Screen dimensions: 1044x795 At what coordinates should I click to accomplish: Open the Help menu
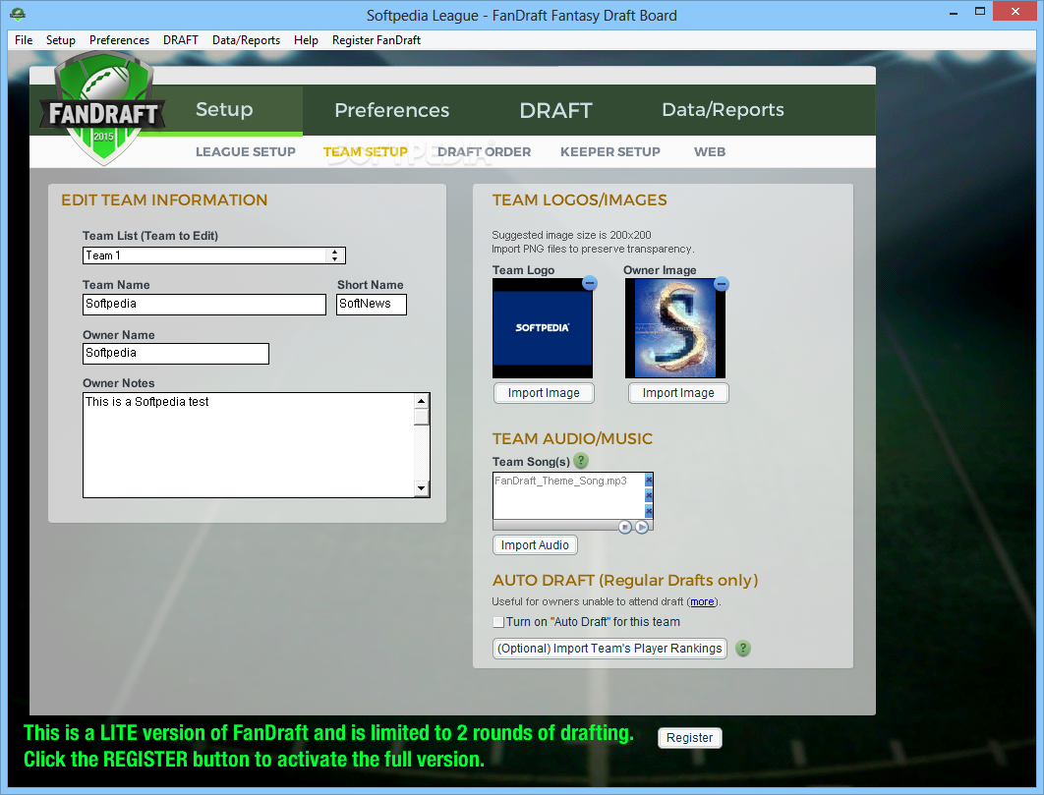[306, 40]
